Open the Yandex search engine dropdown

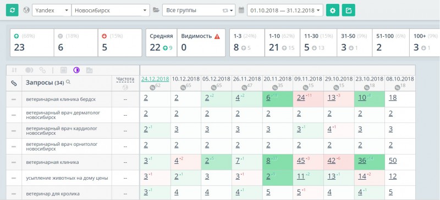pos(52,10)
